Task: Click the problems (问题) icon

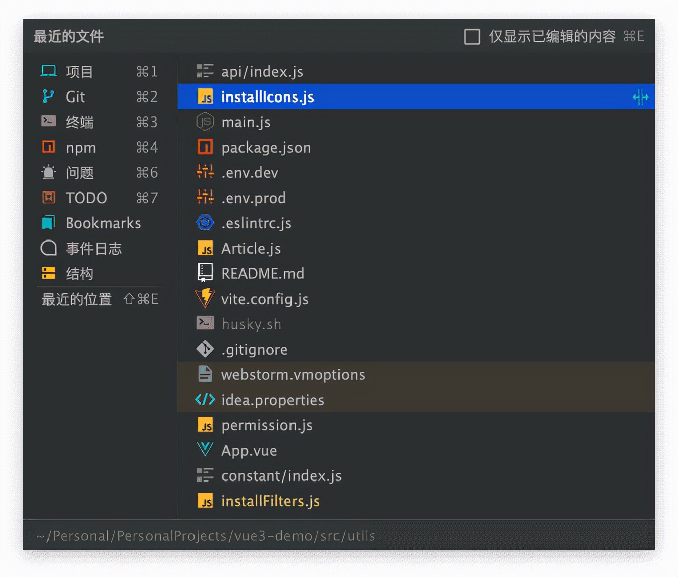Action: (x=49, y=172)
